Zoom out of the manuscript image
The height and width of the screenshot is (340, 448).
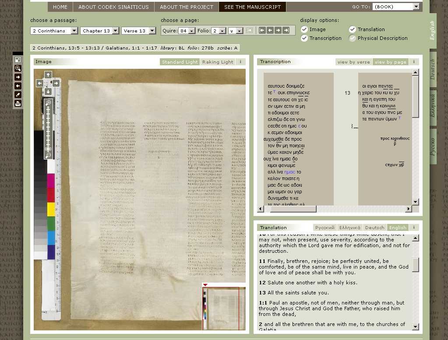click(48, 155)
